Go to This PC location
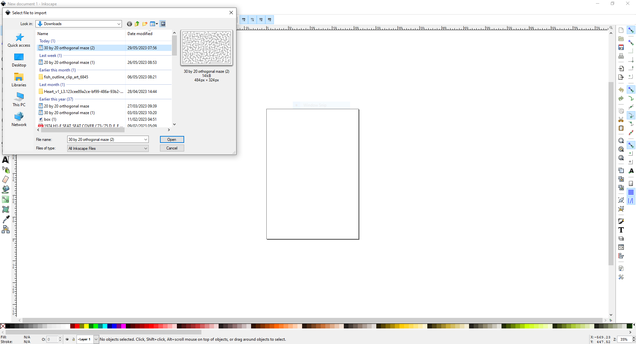 [x=19, y=100]
